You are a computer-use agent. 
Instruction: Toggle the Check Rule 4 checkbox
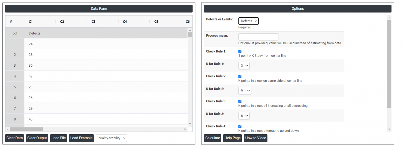click(x=240, y=126)
